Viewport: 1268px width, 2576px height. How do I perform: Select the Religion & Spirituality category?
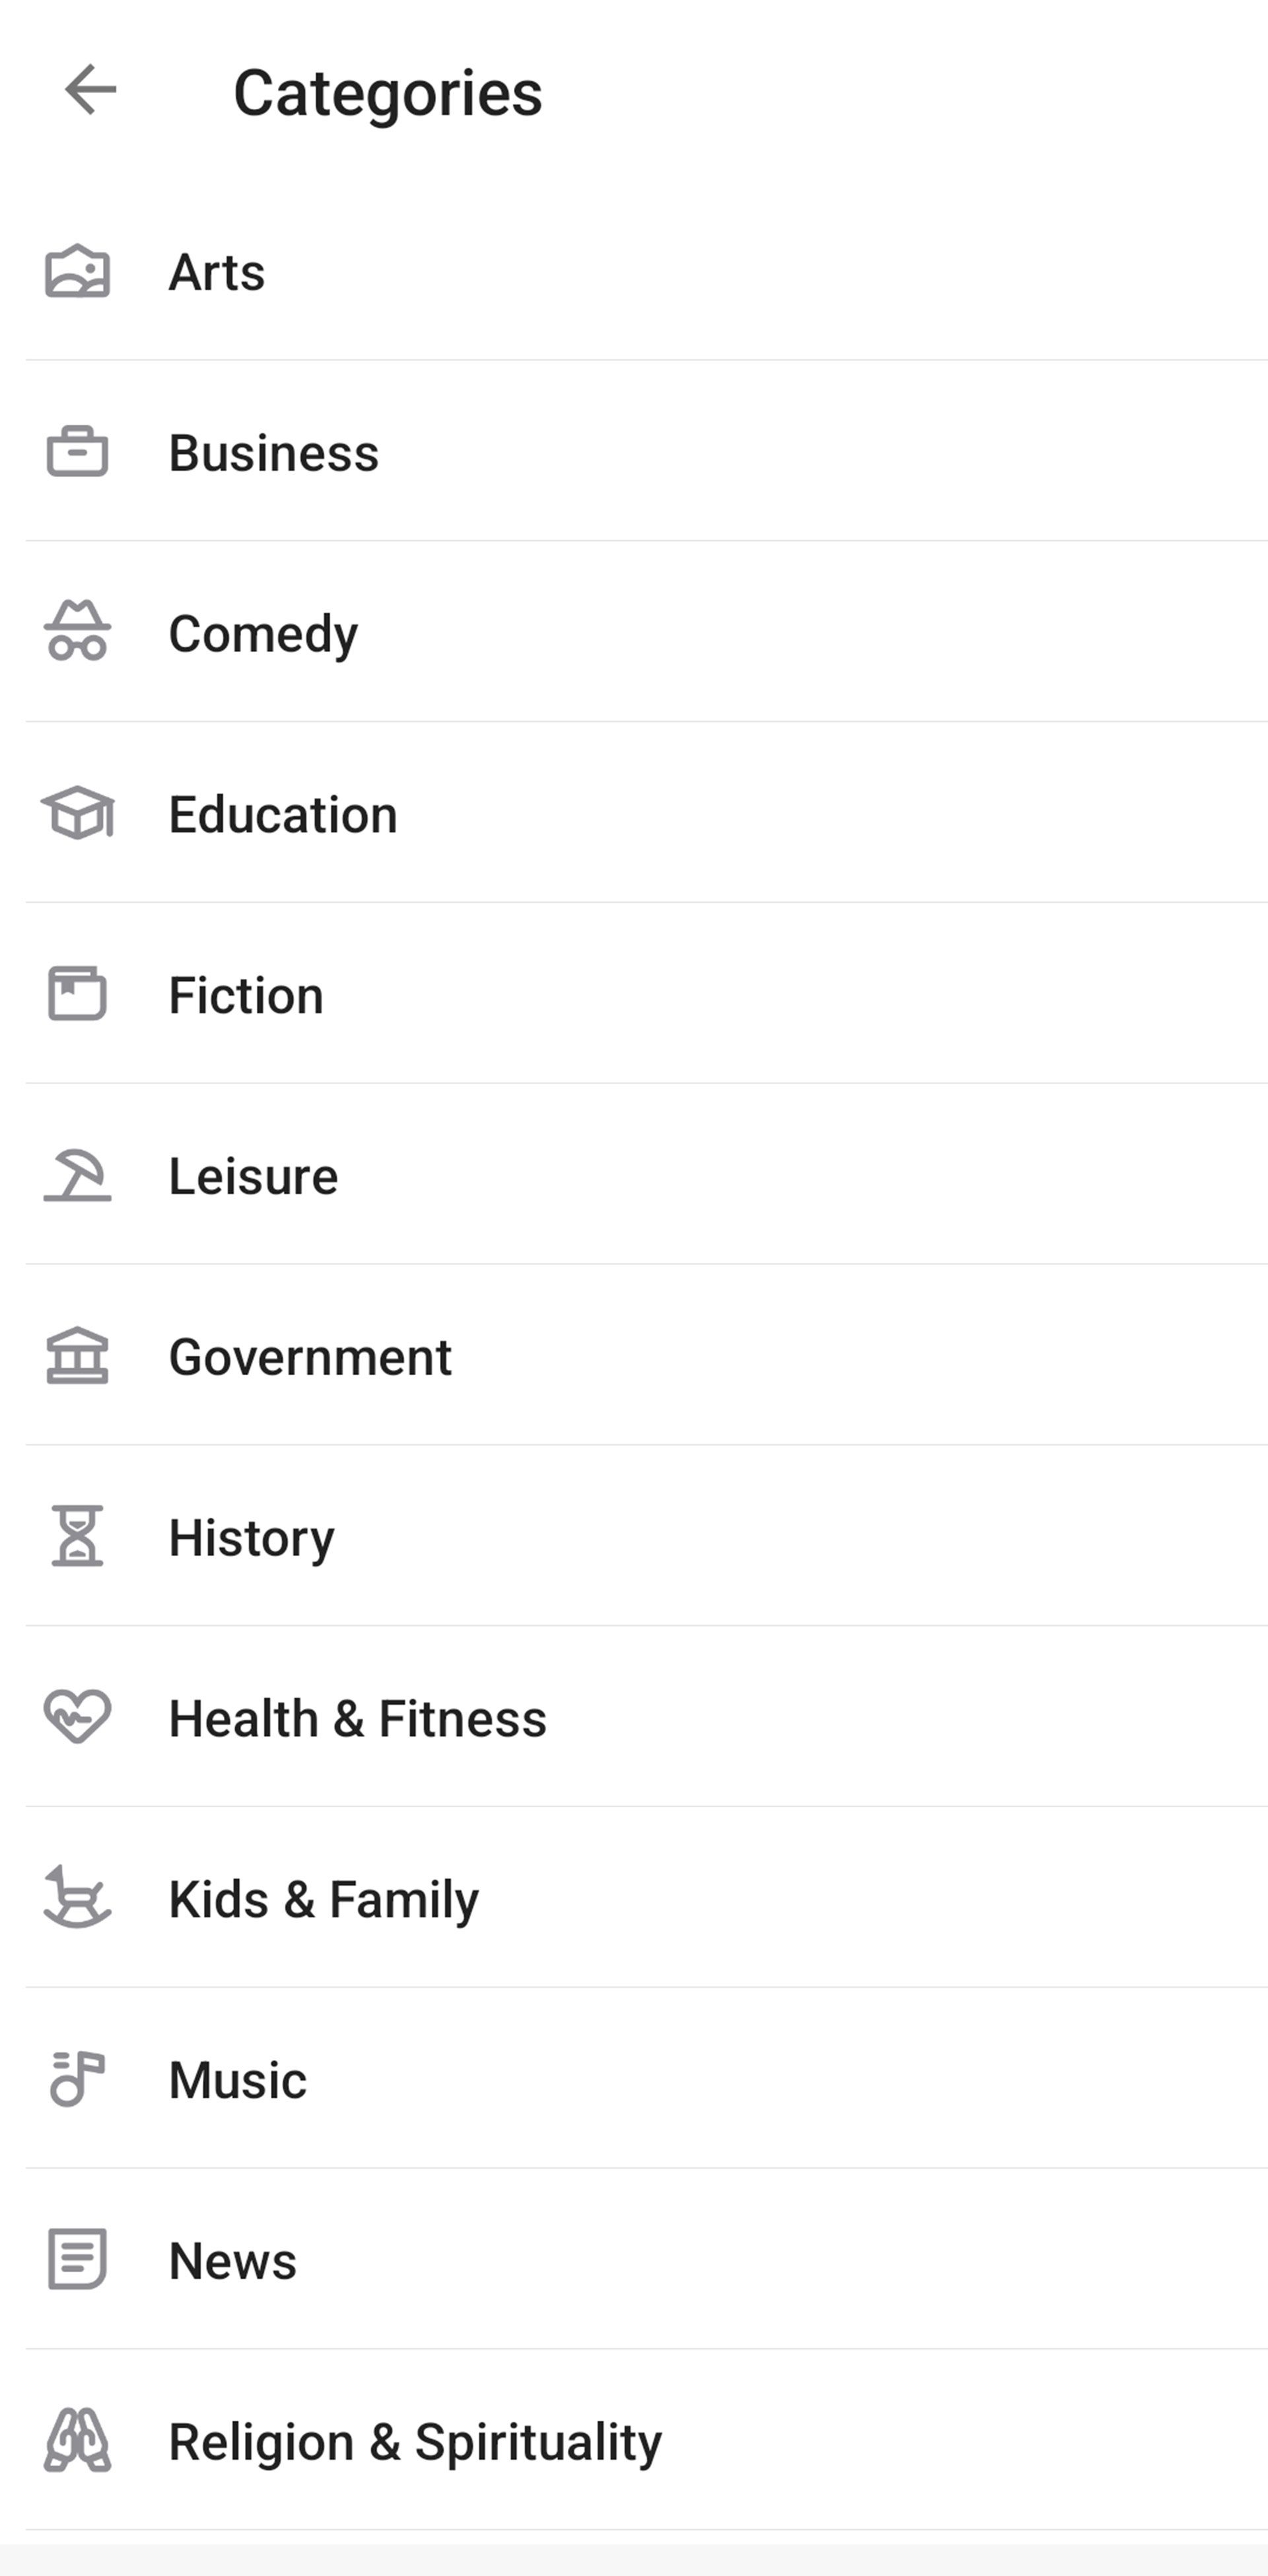click(x=415, y=2441)
